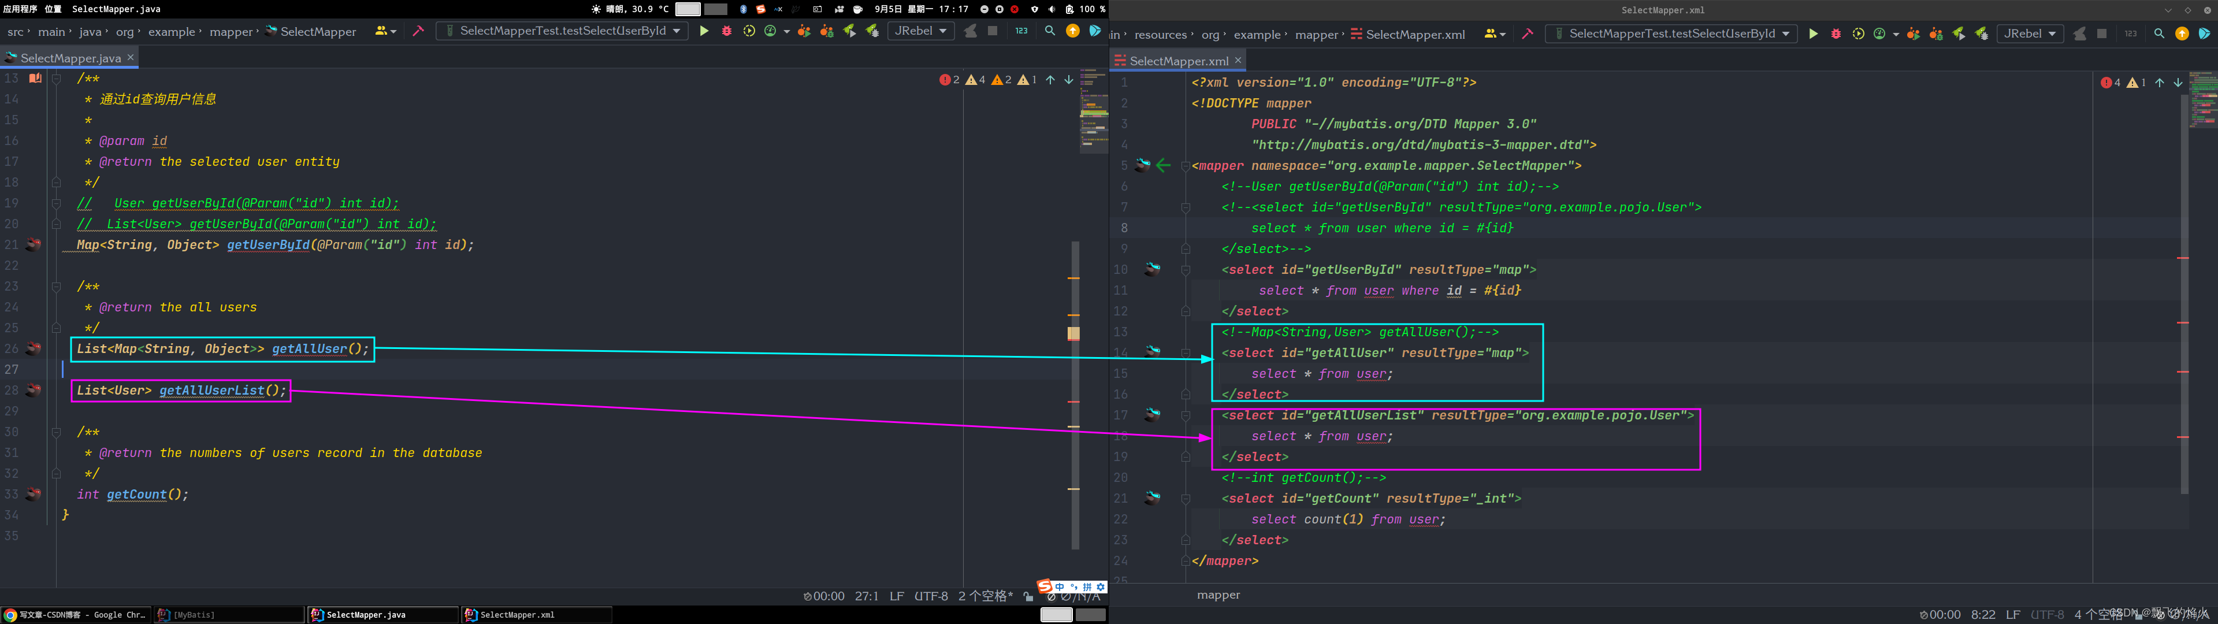Click Java editor vertical scrollbar
The height and width of the screenshot is (624, 2218).
coord(1075,394)
